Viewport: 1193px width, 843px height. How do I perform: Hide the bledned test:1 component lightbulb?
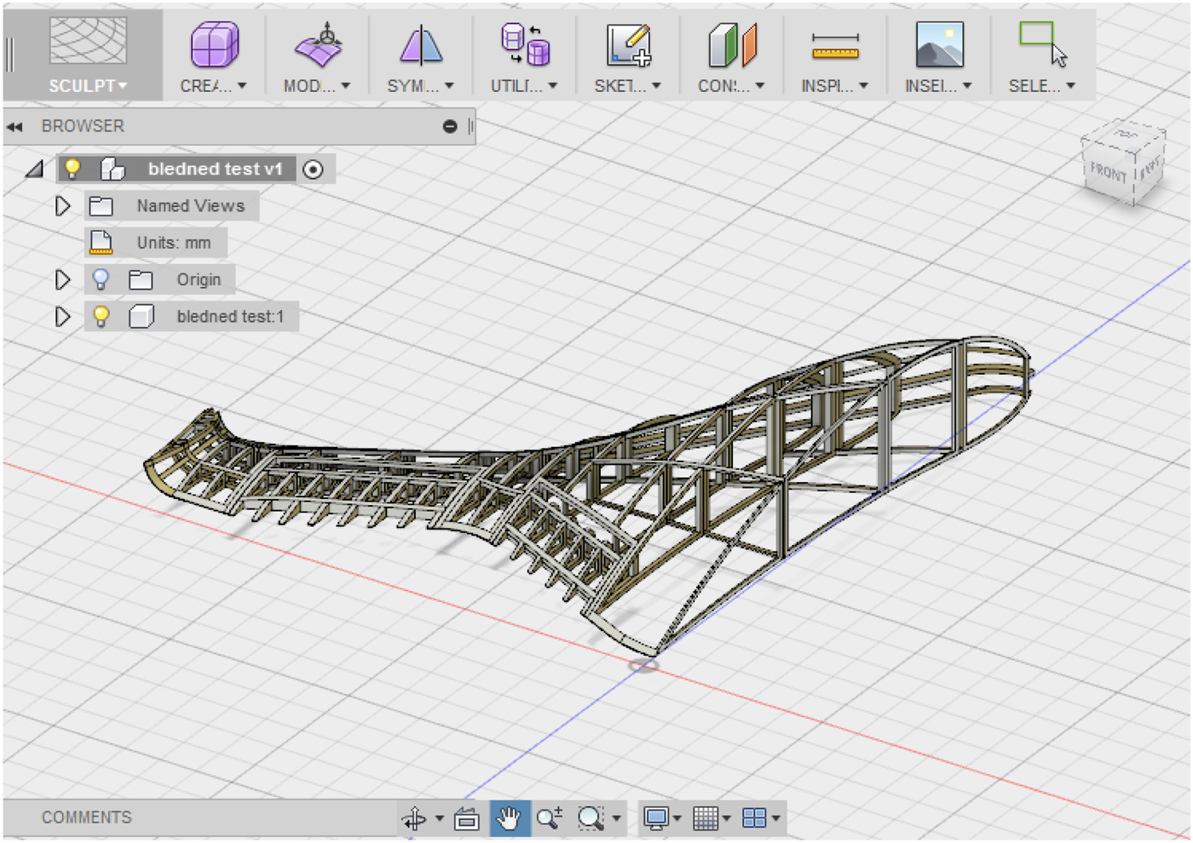101,317
